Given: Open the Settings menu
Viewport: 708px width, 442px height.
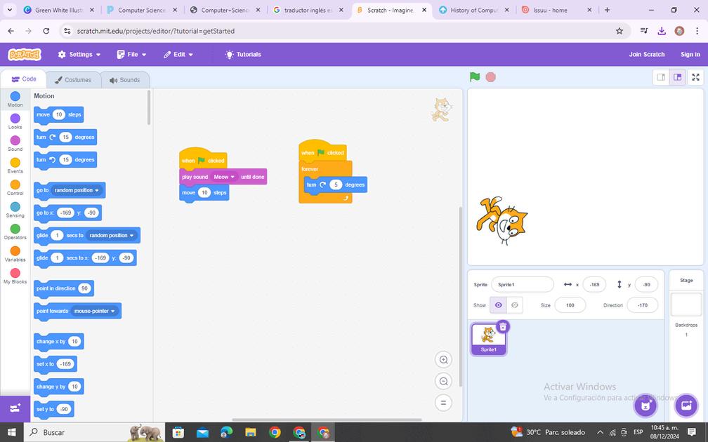Looking at the screenshot, I should [x=79, y=54].
